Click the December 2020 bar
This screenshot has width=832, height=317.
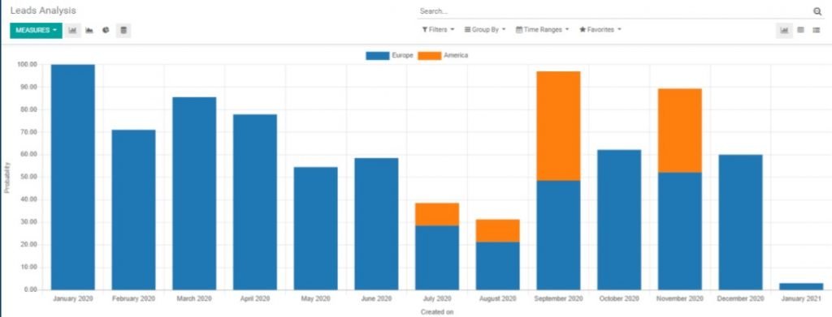click(x=741, y=222)
